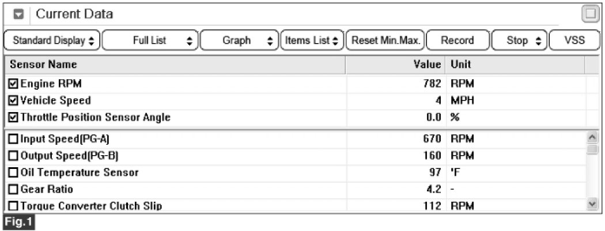The image size is (605, 231).
Task: Tick the Oil Temperature Sensor checkbox
Action: point(14,172)
